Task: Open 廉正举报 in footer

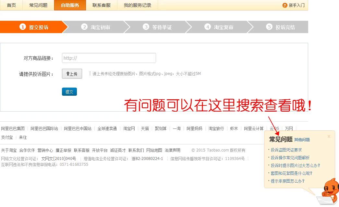Action: click(x=63, y=150)
